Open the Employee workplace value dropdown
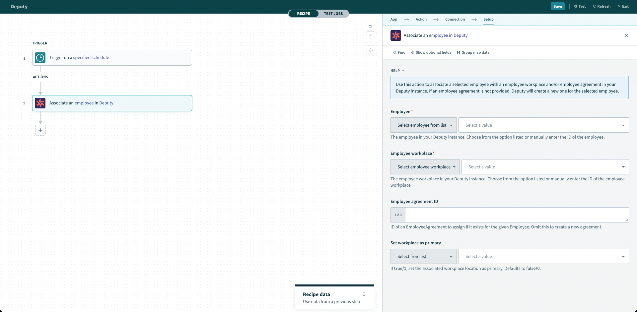The height and width of the screenshot is (312, 637). coord(545,167)
